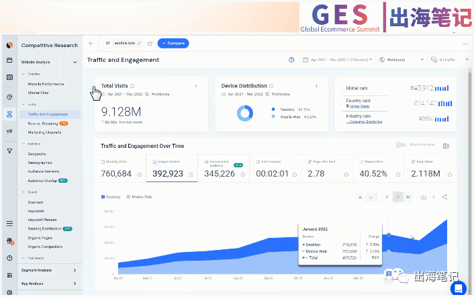Switch to bar chart view icon
Image resolution: width=474 pixels, height=297 pixels.
pyautogui.click(x=361, y=197)
